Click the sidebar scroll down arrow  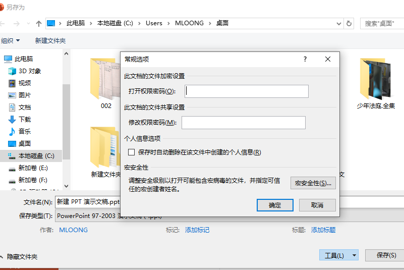(66, 186)
